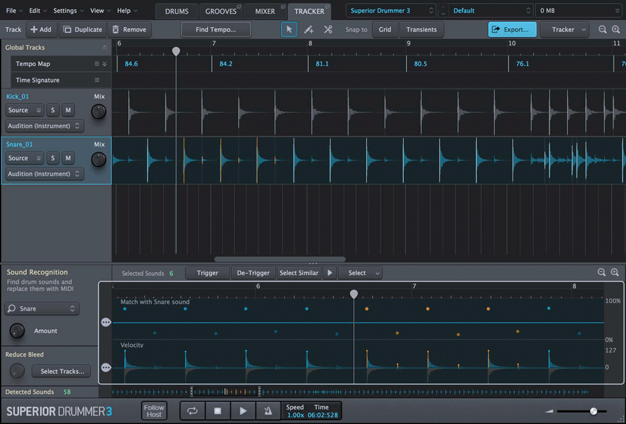Enable loop playback in the transport
Image resolution: width=626 pixels, height=424 pixels.
pos(192,410)
